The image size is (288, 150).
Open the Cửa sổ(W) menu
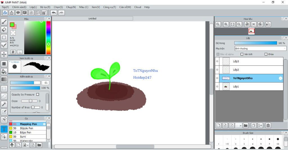pos(125,7)
